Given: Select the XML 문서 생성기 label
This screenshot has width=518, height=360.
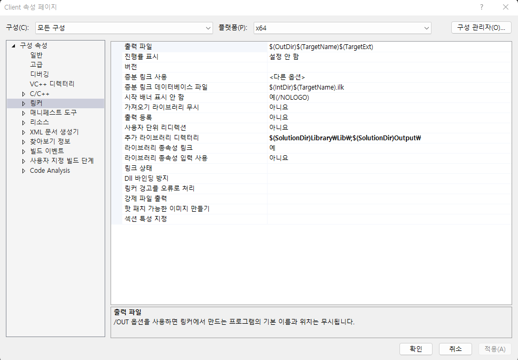Looking at the screenshot, I should pyautogui.click(x=54, y=132).
